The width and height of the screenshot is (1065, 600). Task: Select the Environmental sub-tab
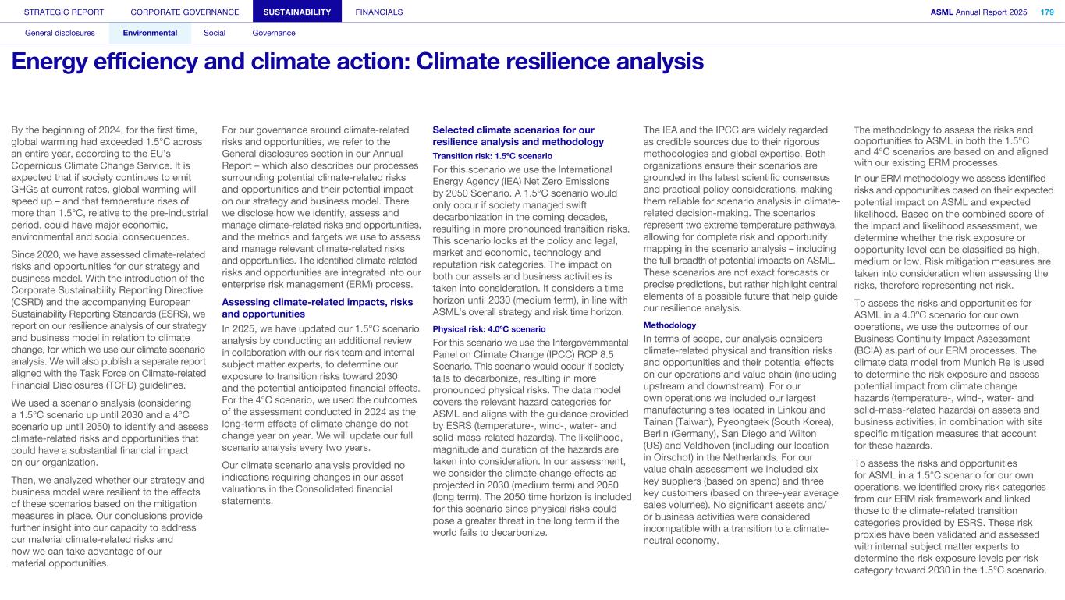[x=150, y=33]
